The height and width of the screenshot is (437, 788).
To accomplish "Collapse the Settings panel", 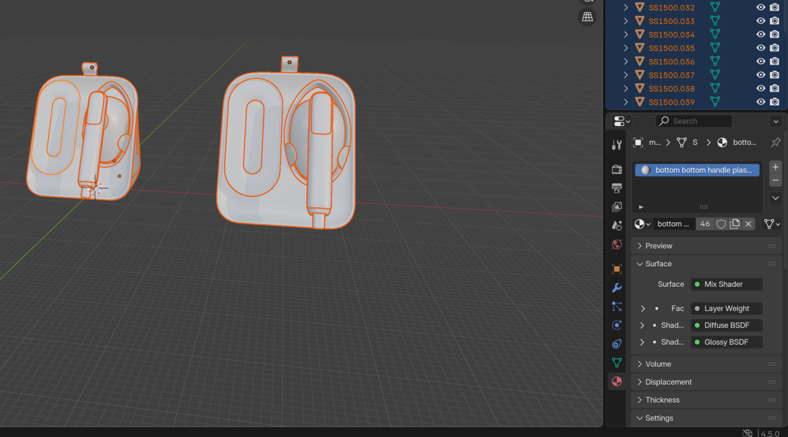I will pos(707,418).
